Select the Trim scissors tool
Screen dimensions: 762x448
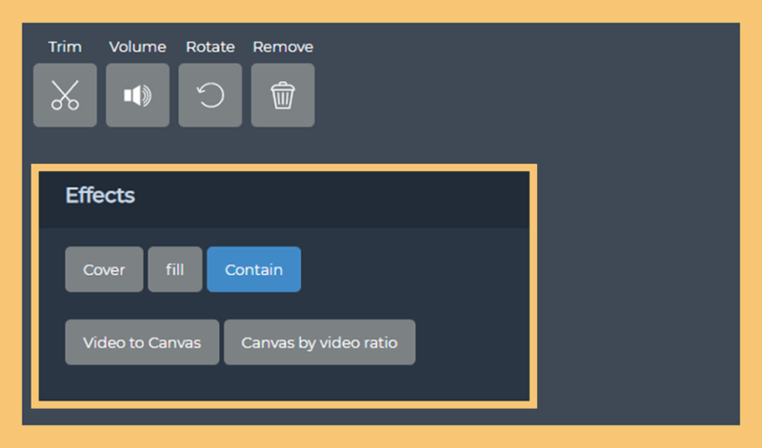pos(65,95)
